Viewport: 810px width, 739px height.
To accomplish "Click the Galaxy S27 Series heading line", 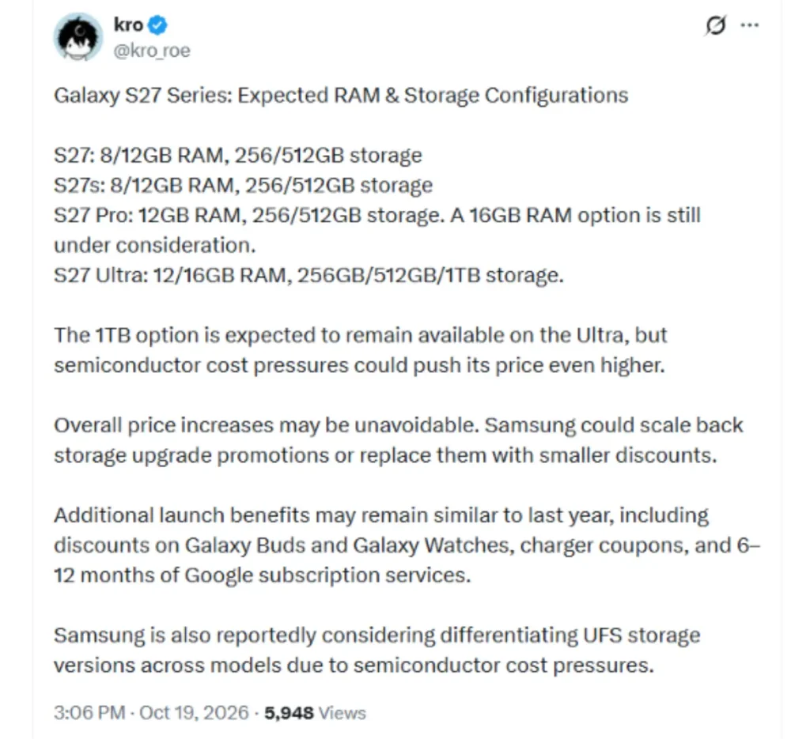I will point(341,96).
